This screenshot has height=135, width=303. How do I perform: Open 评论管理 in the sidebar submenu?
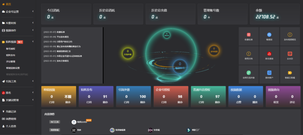pyautogui.click(x=11, y=62)
